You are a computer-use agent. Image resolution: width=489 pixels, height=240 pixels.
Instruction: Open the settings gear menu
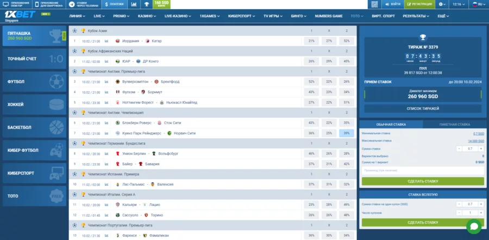pos(442,4)
